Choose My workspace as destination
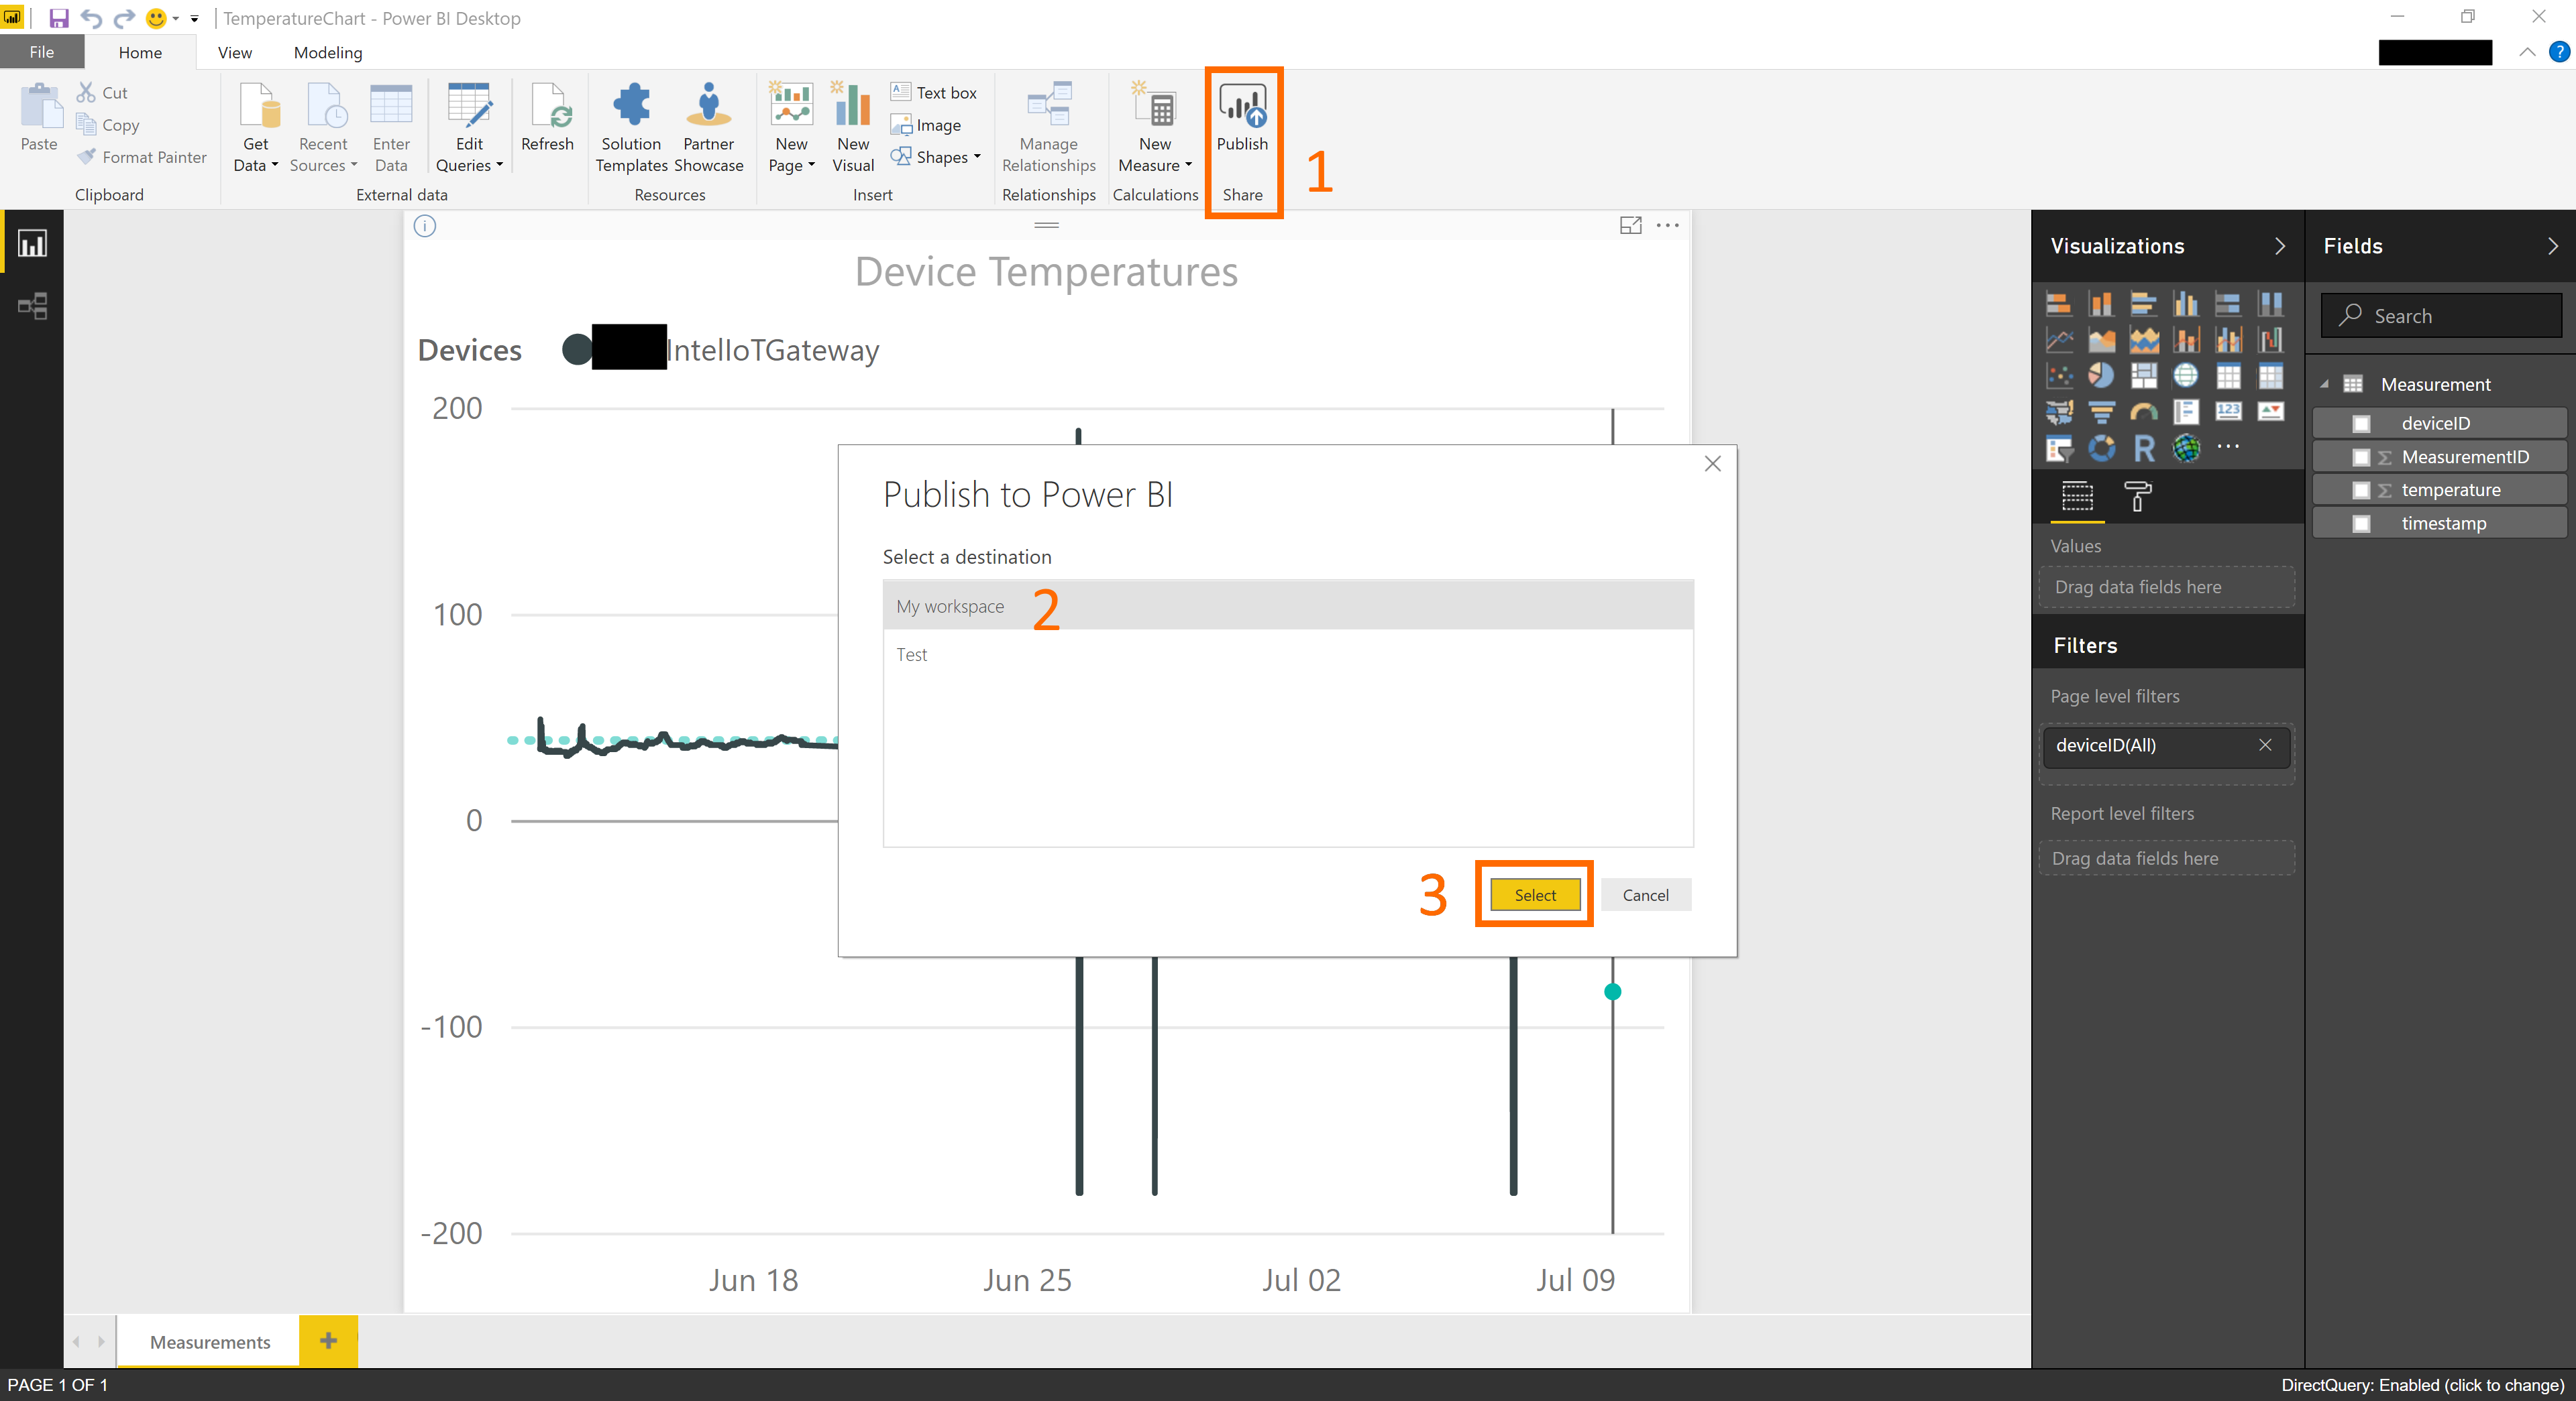This screenshot has width=2576, height=1401. pyautogui.click(x=1288, y=605)
